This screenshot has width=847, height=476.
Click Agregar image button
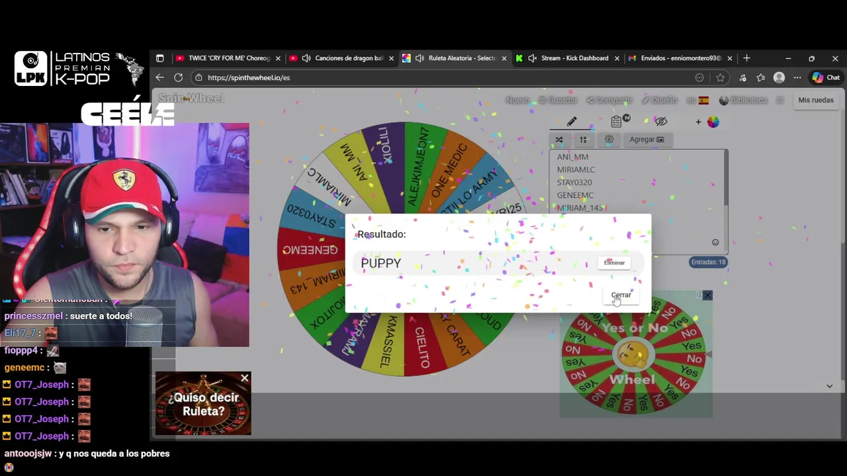[x=646, y=139]
